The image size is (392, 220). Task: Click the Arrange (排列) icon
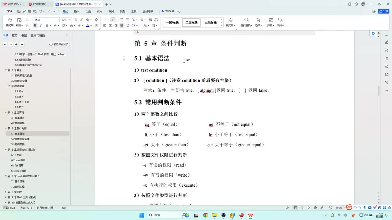pyautogui.click(x=280, y=20)
